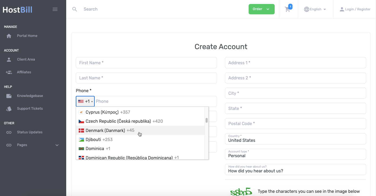Open the Client Area section
The width and height of the screenshot is (376, 196).
26,59
